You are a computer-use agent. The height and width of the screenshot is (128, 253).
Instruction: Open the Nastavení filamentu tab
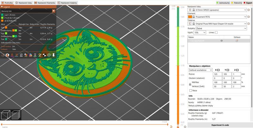coord(45,3)
